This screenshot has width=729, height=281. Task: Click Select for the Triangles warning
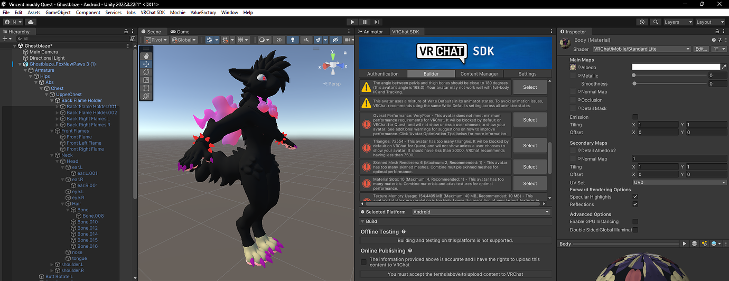530,146
